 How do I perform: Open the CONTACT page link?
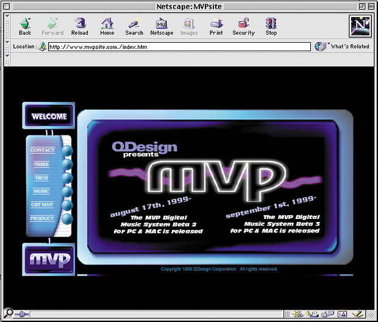43,150
